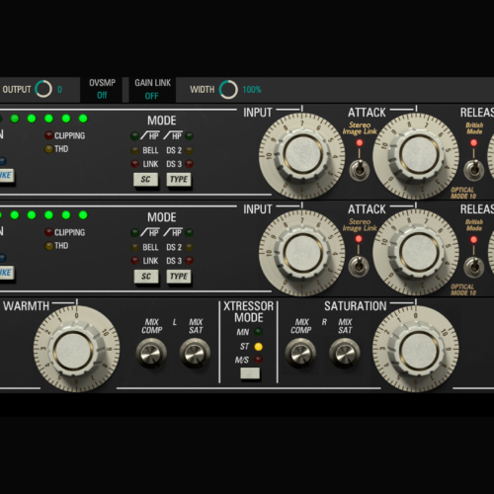Click the L channel MIX COMP knob

[x=151, y=353]
